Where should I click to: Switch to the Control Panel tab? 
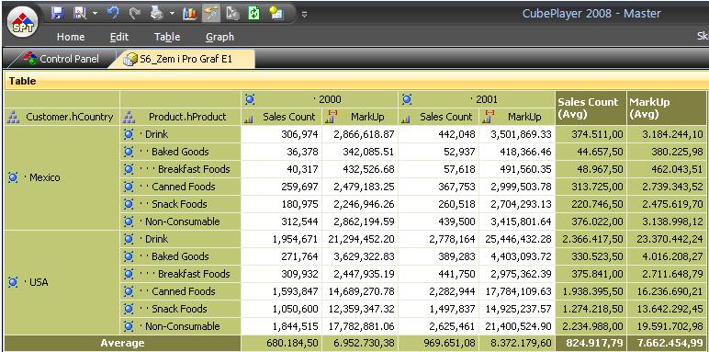coord(61,59)
